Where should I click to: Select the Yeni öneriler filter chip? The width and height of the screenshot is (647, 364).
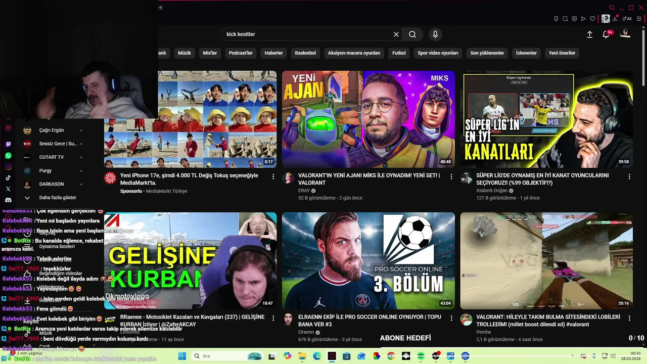pyautogui.click(x=562, y=53)
